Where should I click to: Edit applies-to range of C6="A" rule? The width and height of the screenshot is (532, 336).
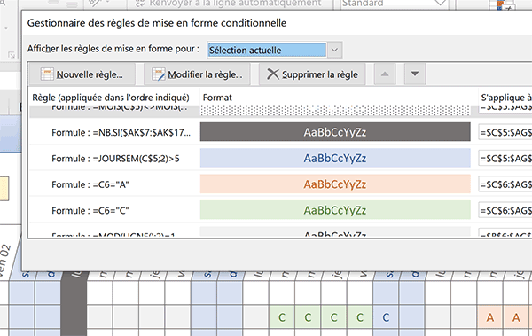tap(505, 184)
